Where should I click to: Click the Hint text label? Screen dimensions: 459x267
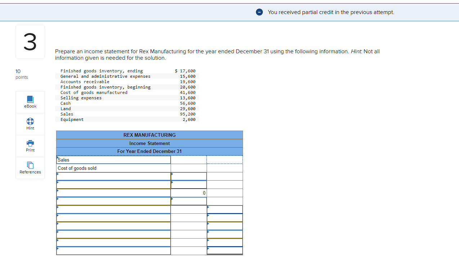click(30, 128)
